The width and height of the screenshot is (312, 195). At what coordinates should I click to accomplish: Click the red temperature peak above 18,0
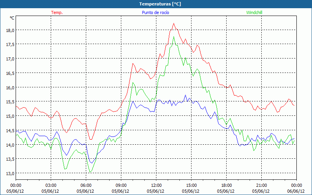point(174,23)
